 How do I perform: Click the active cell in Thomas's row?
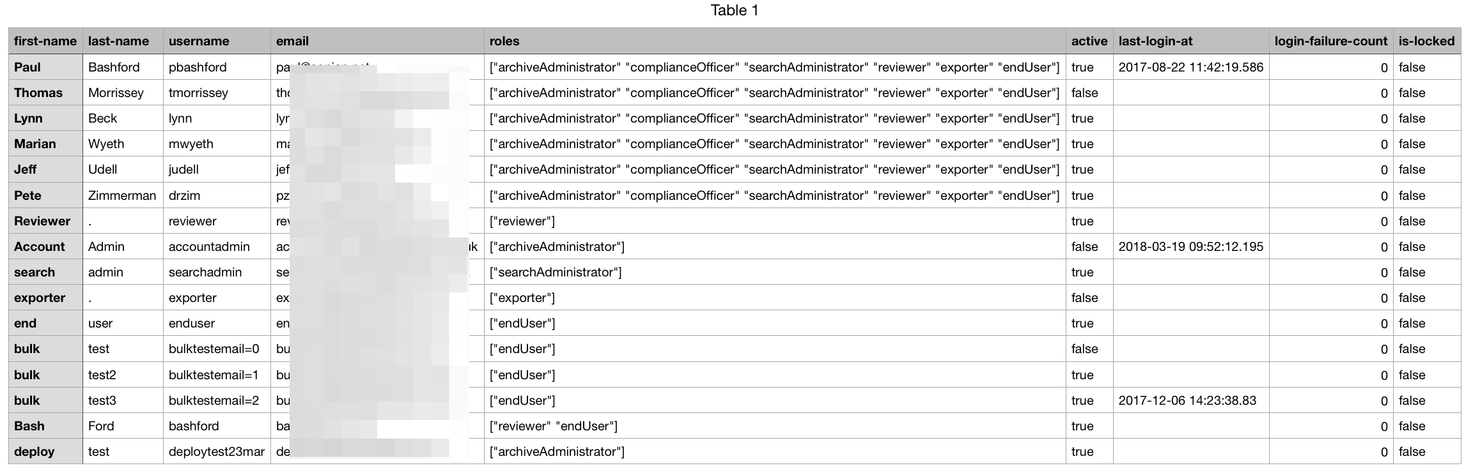[x=1084, y=93]
